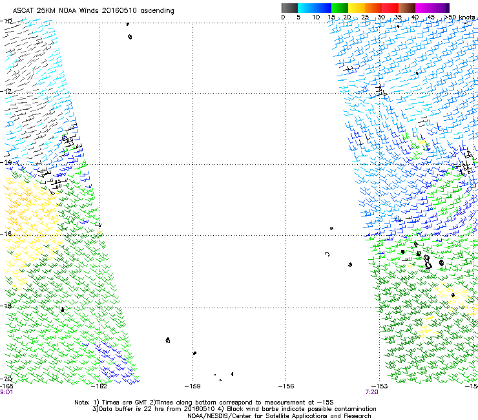The height and width of the screenshot is (420, 478).
Task: Click the -159 longitude axis label
Action: tap(192, 386)
